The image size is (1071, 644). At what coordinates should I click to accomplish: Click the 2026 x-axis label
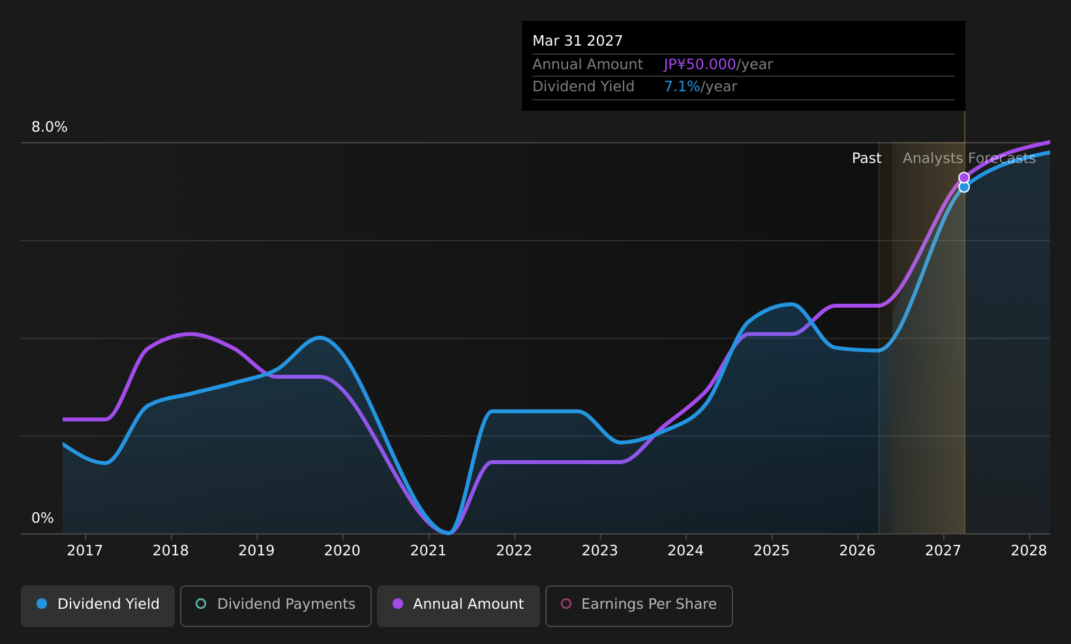pos(858,551)
